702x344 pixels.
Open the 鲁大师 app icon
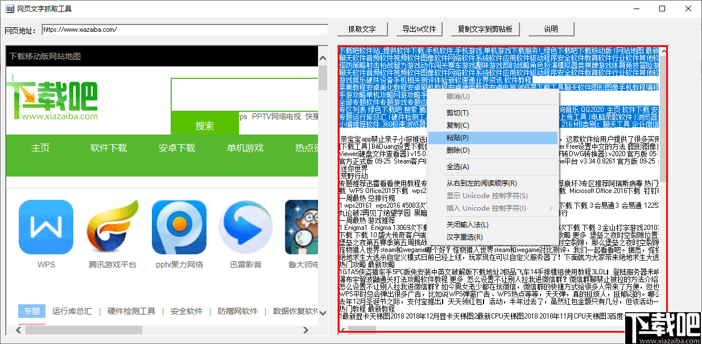point(302,227)
